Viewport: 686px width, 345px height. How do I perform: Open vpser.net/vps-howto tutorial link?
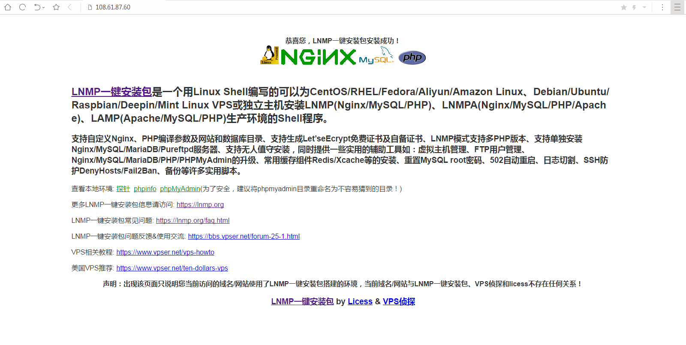coord(165,252)
